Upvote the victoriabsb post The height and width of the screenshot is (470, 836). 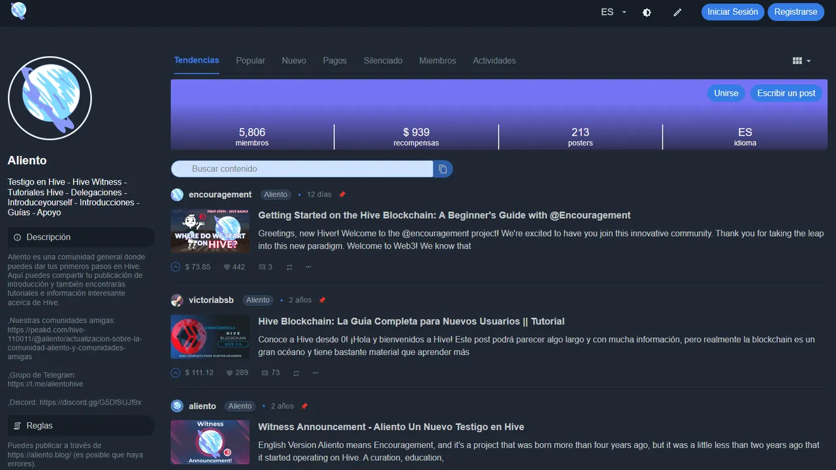175,373
